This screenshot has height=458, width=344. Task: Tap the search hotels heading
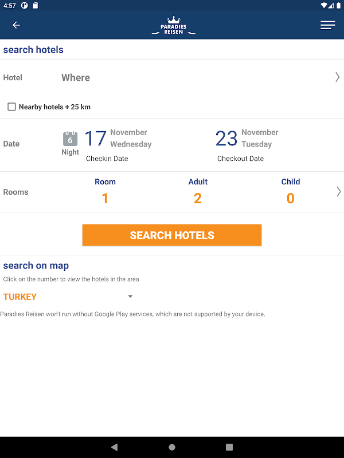pyautogui.click(x=33, y=50)
